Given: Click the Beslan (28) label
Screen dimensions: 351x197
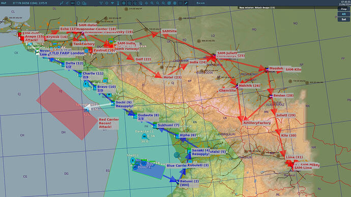Looking at the screenshot, I should [283, 95].
